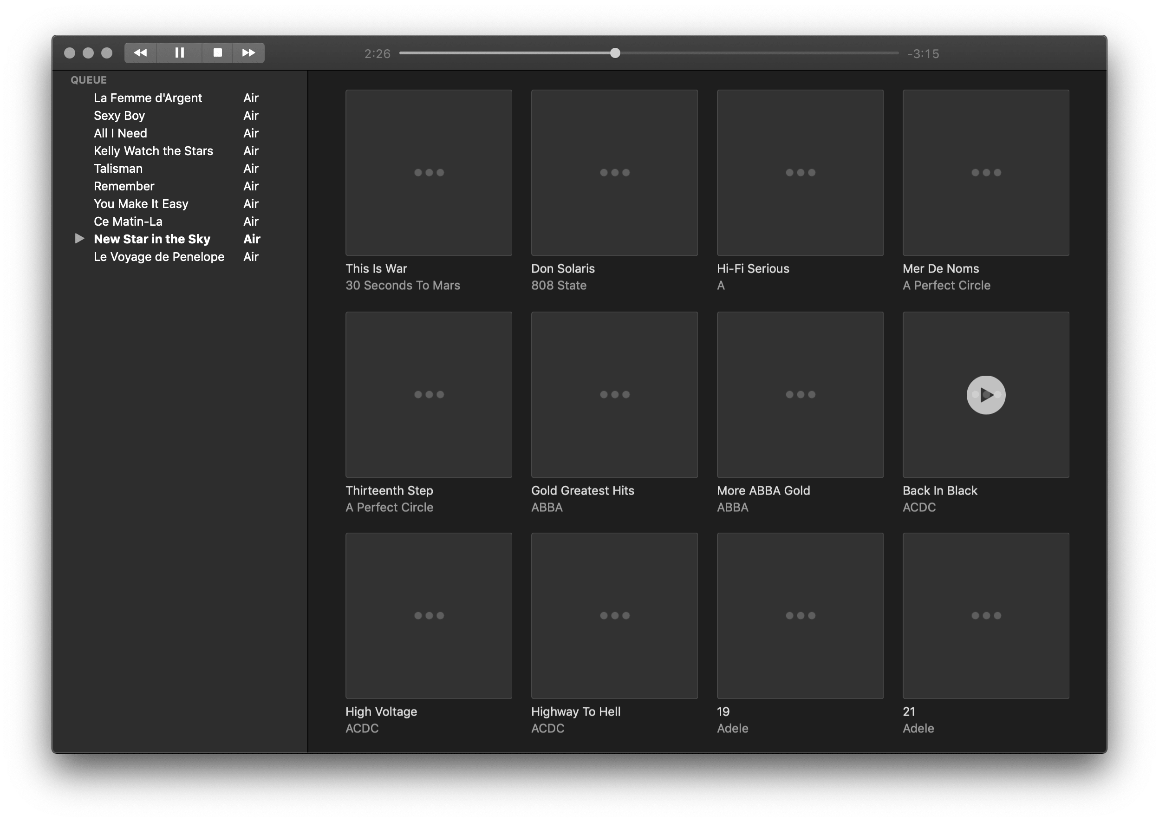Select Kelly Watch the Stars from the queue
The width and height of the screenshot is (1159, 822).
(153, 150)
